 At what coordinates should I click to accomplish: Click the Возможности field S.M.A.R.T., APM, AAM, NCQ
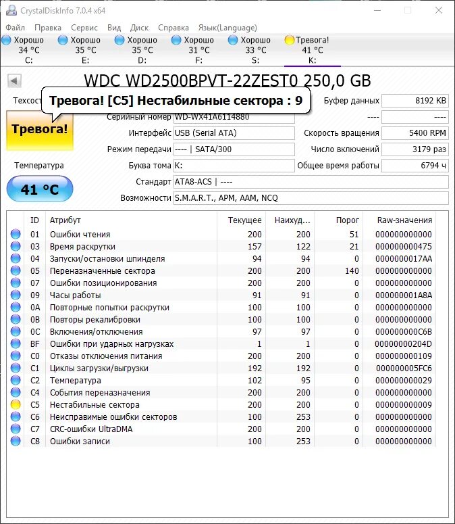311,198
